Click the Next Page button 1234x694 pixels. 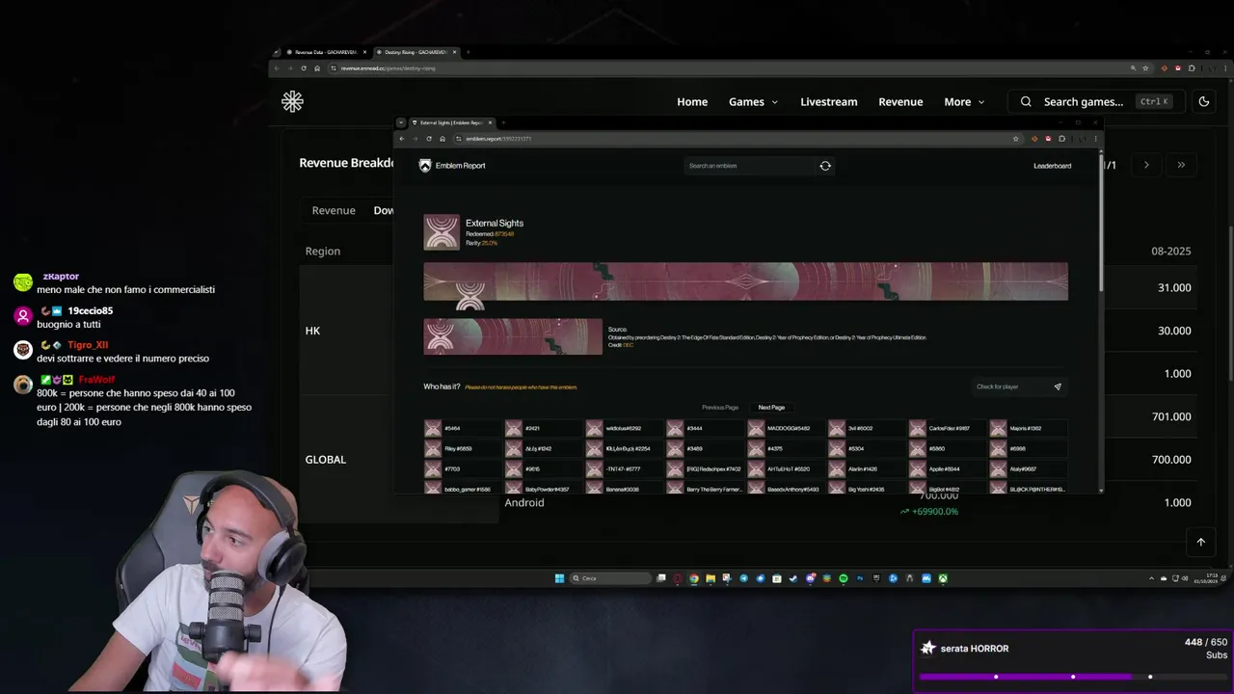[x=771, y=408]
